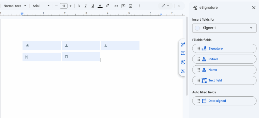Click the Date signed auto filled button
259x118 pixels.
224,101
